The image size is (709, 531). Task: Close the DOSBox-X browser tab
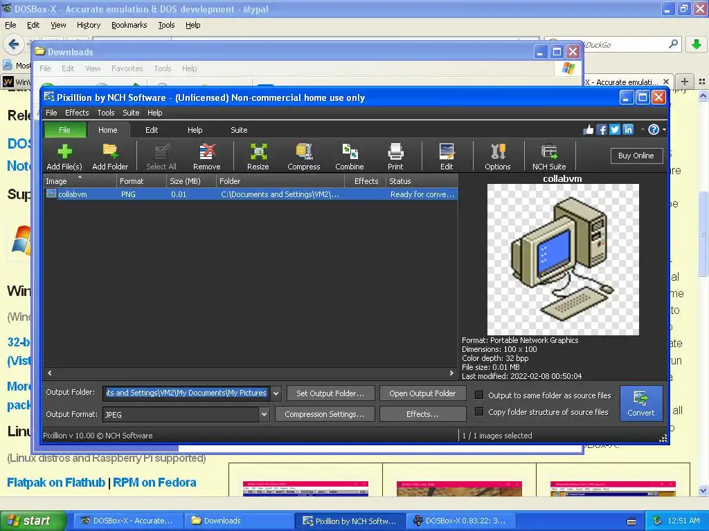click(666, 82)
